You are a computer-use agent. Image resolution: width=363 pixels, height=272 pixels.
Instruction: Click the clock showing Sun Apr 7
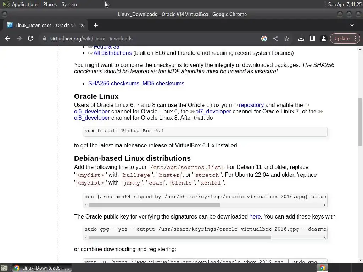[x=345, y=4]
